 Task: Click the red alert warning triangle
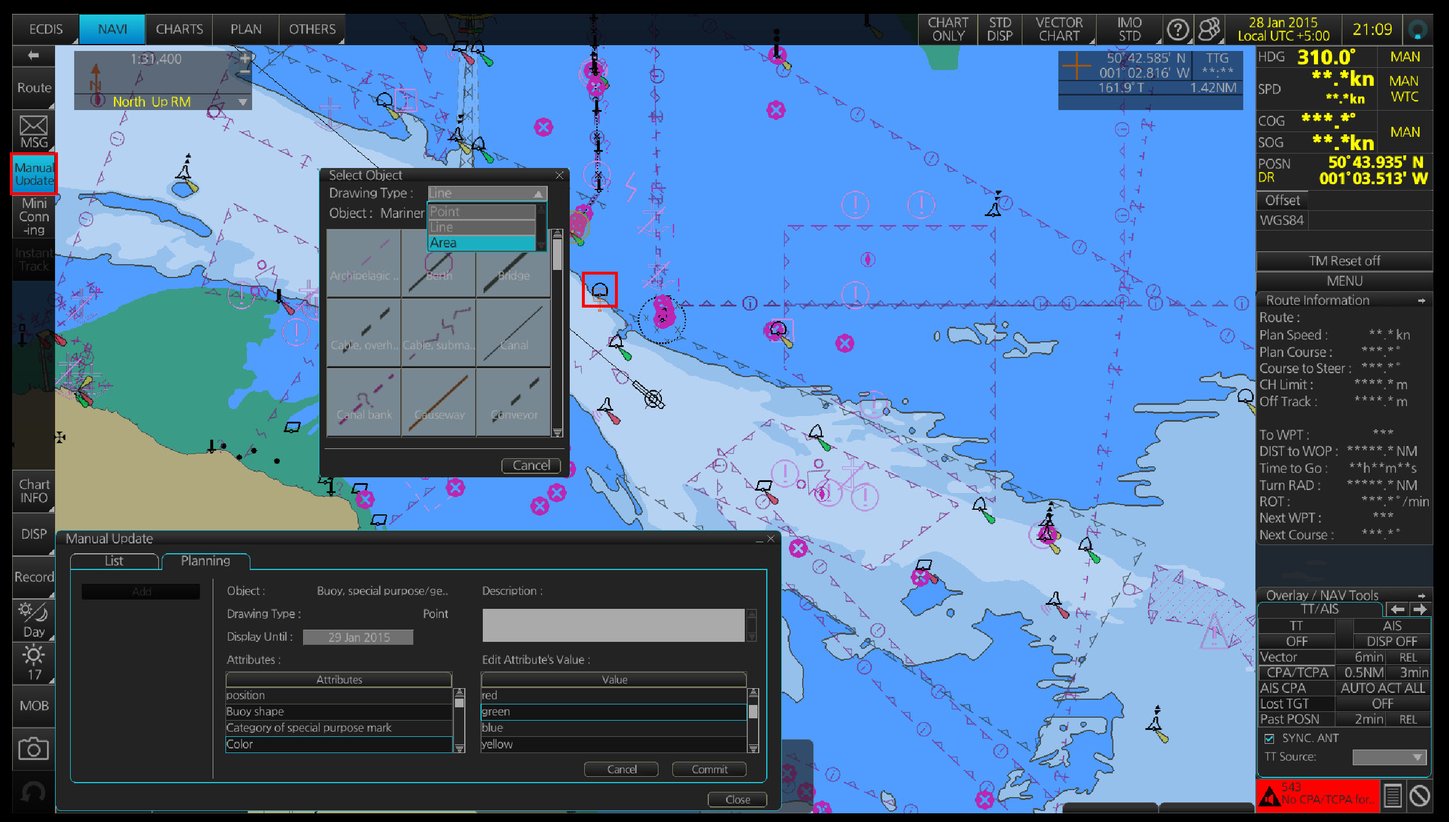(x=1269, y=796)
